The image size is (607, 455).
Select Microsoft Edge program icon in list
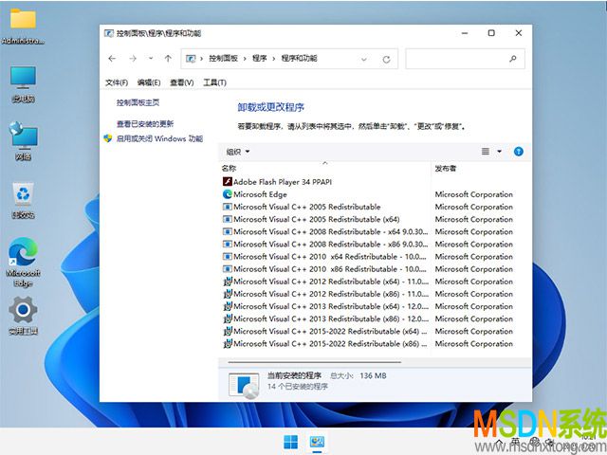click(228, 194)
